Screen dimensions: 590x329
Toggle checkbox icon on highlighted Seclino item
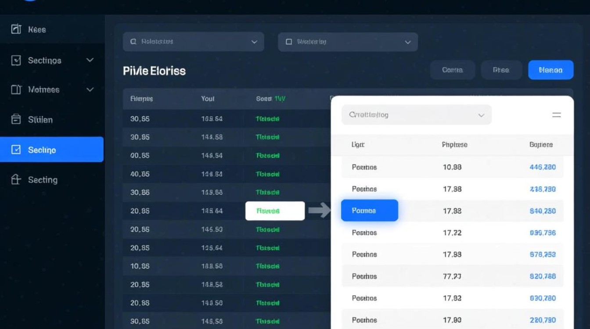pos(16,150)
